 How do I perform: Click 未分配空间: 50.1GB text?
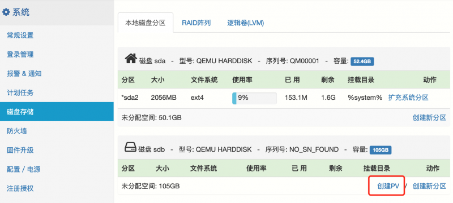point(152,117)
